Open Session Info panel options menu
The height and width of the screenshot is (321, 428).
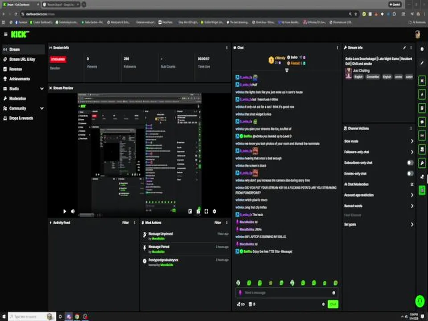click(226, 48)
